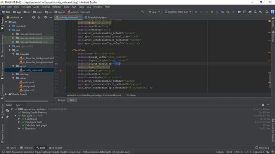Screen dimensions: 275x154
Task: Click activity_main.xml breadcrumb in navigation bar
Action: point(79,12)
